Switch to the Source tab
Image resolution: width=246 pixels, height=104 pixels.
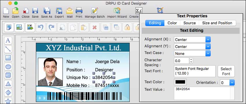tap(190, 23)
